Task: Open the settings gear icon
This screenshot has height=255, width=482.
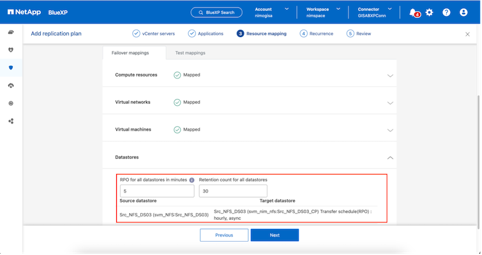Action: (x=429, y=12)
